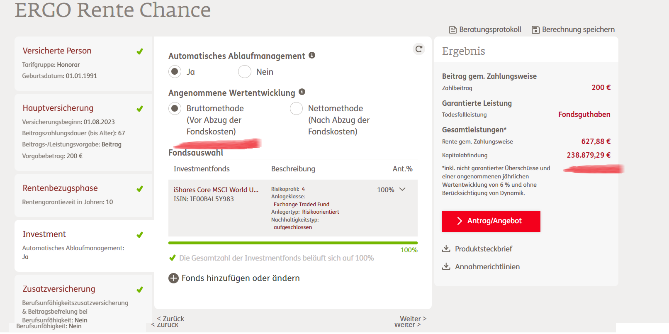Screen dimensions: 669x334
Task: Click the plus icon to add funds
Action: coord(173,278)
